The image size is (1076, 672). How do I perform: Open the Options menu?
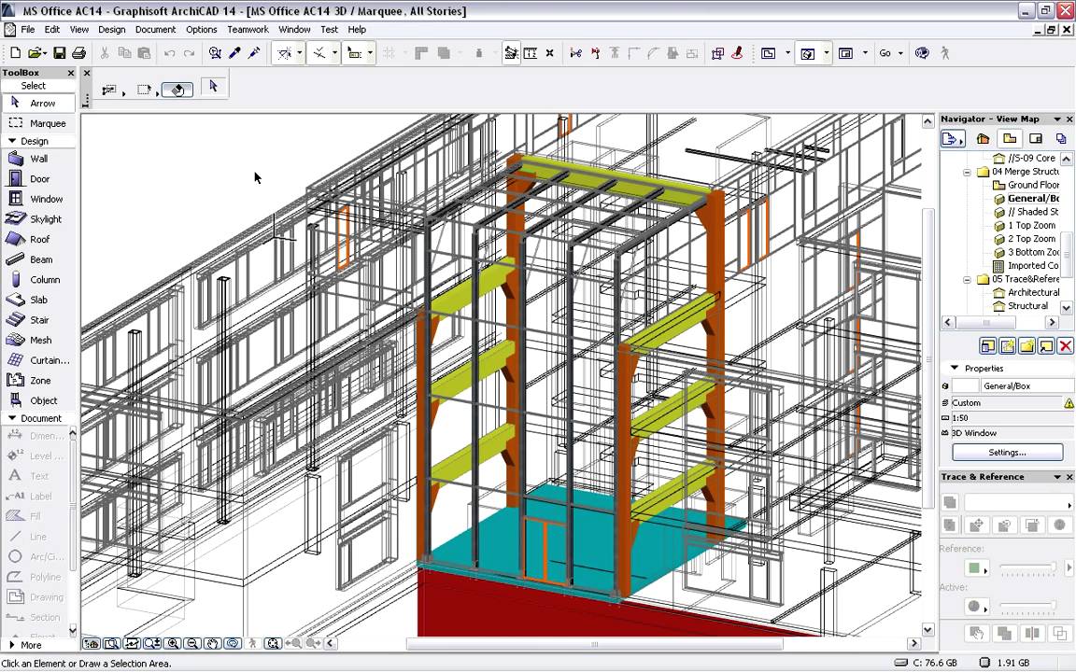click(x=201, y=30)
